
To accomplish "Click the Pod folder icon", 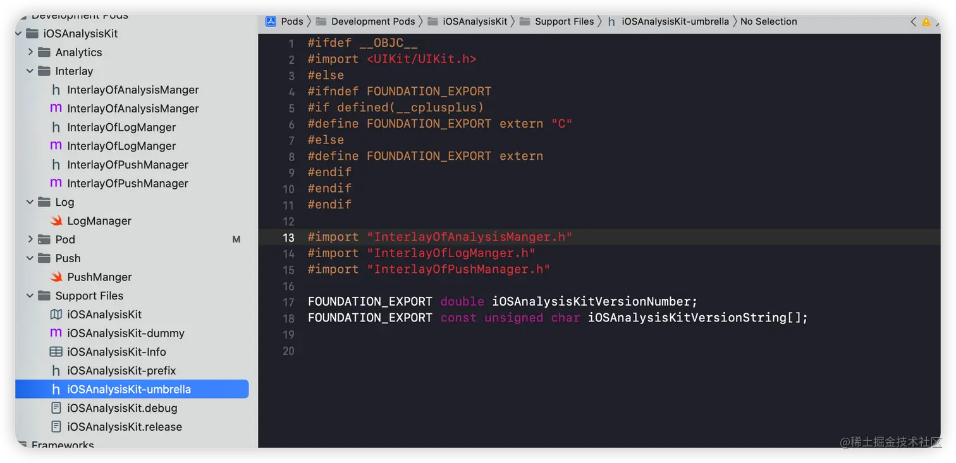I will tap(44, 239).
